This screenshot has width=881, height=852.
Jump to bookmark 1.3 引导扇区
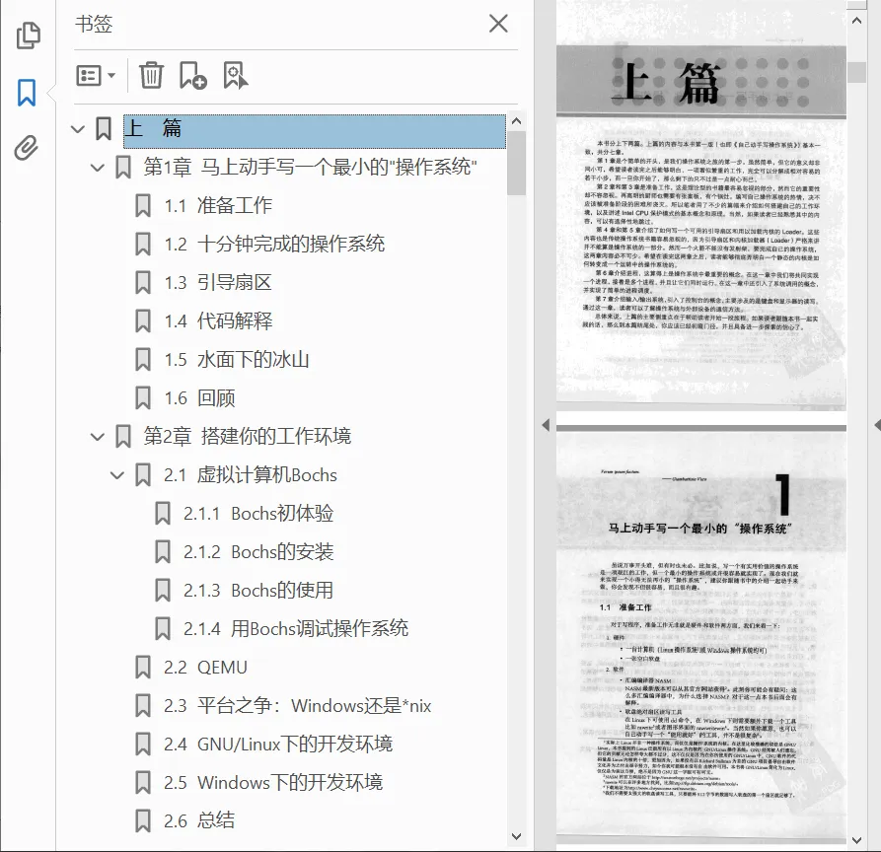pos(218,282)
